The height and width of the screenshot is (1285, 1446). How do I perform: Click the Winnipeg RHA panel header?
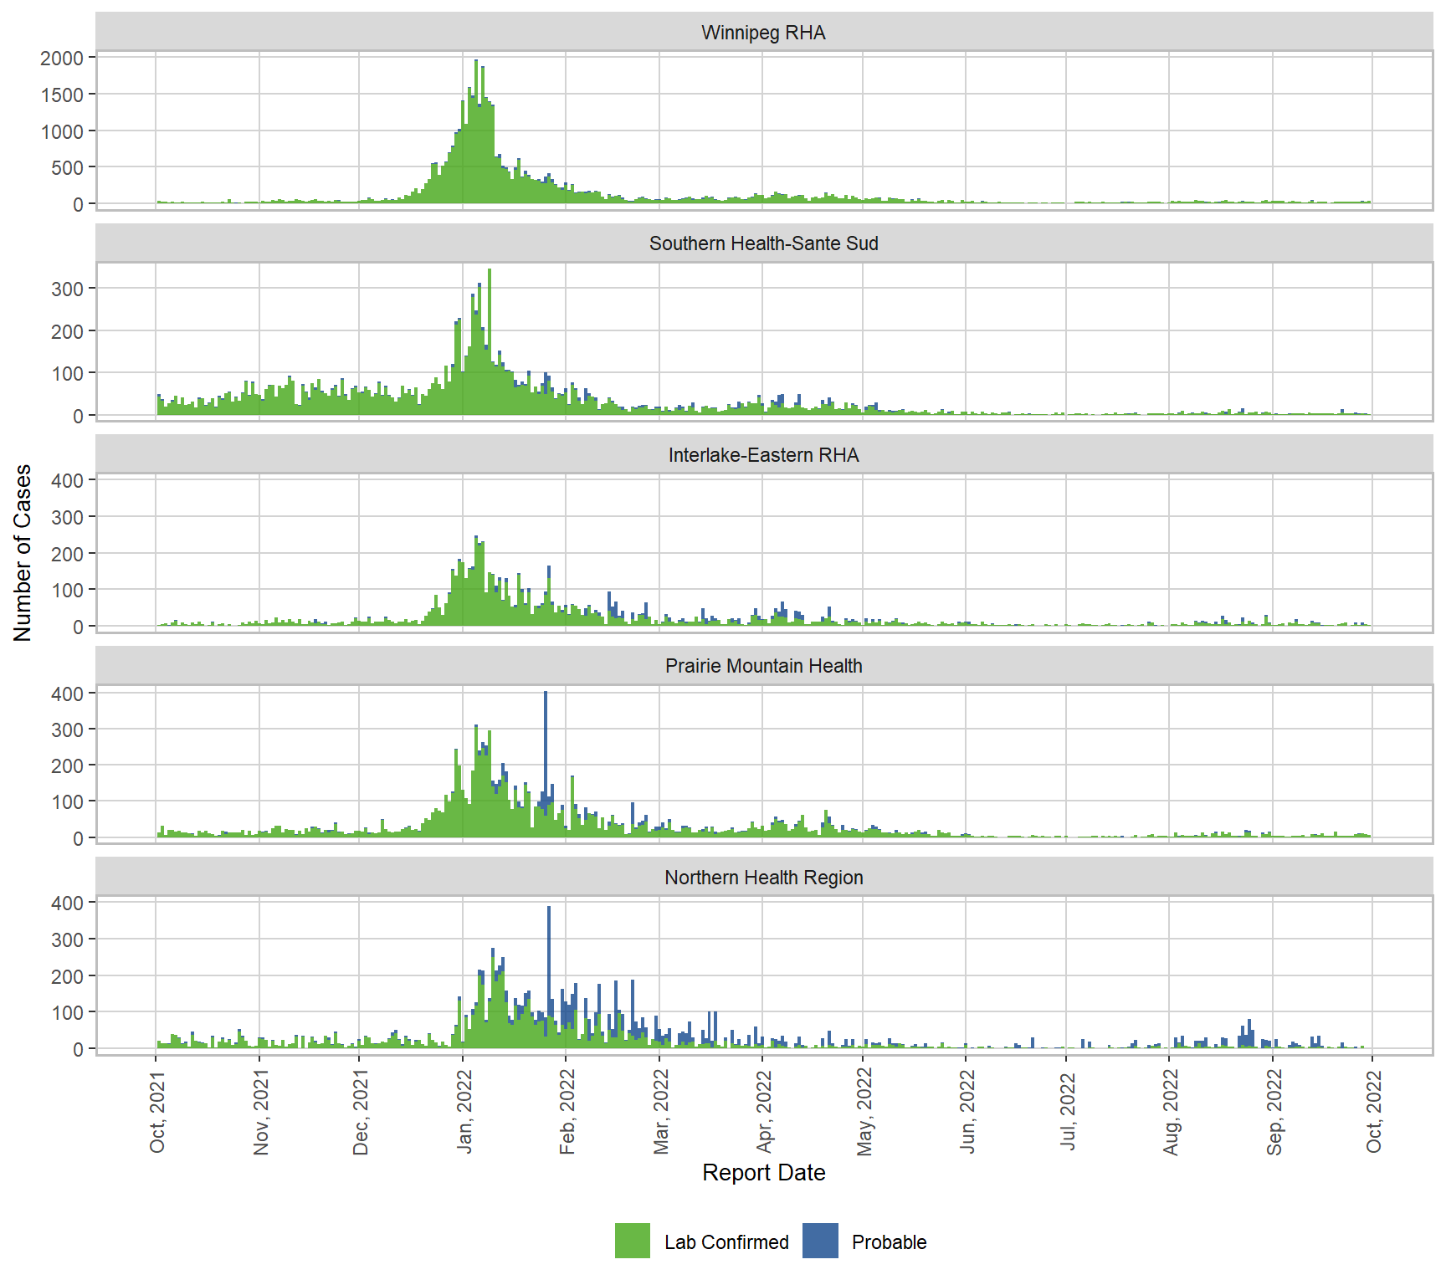pos(763,33)
